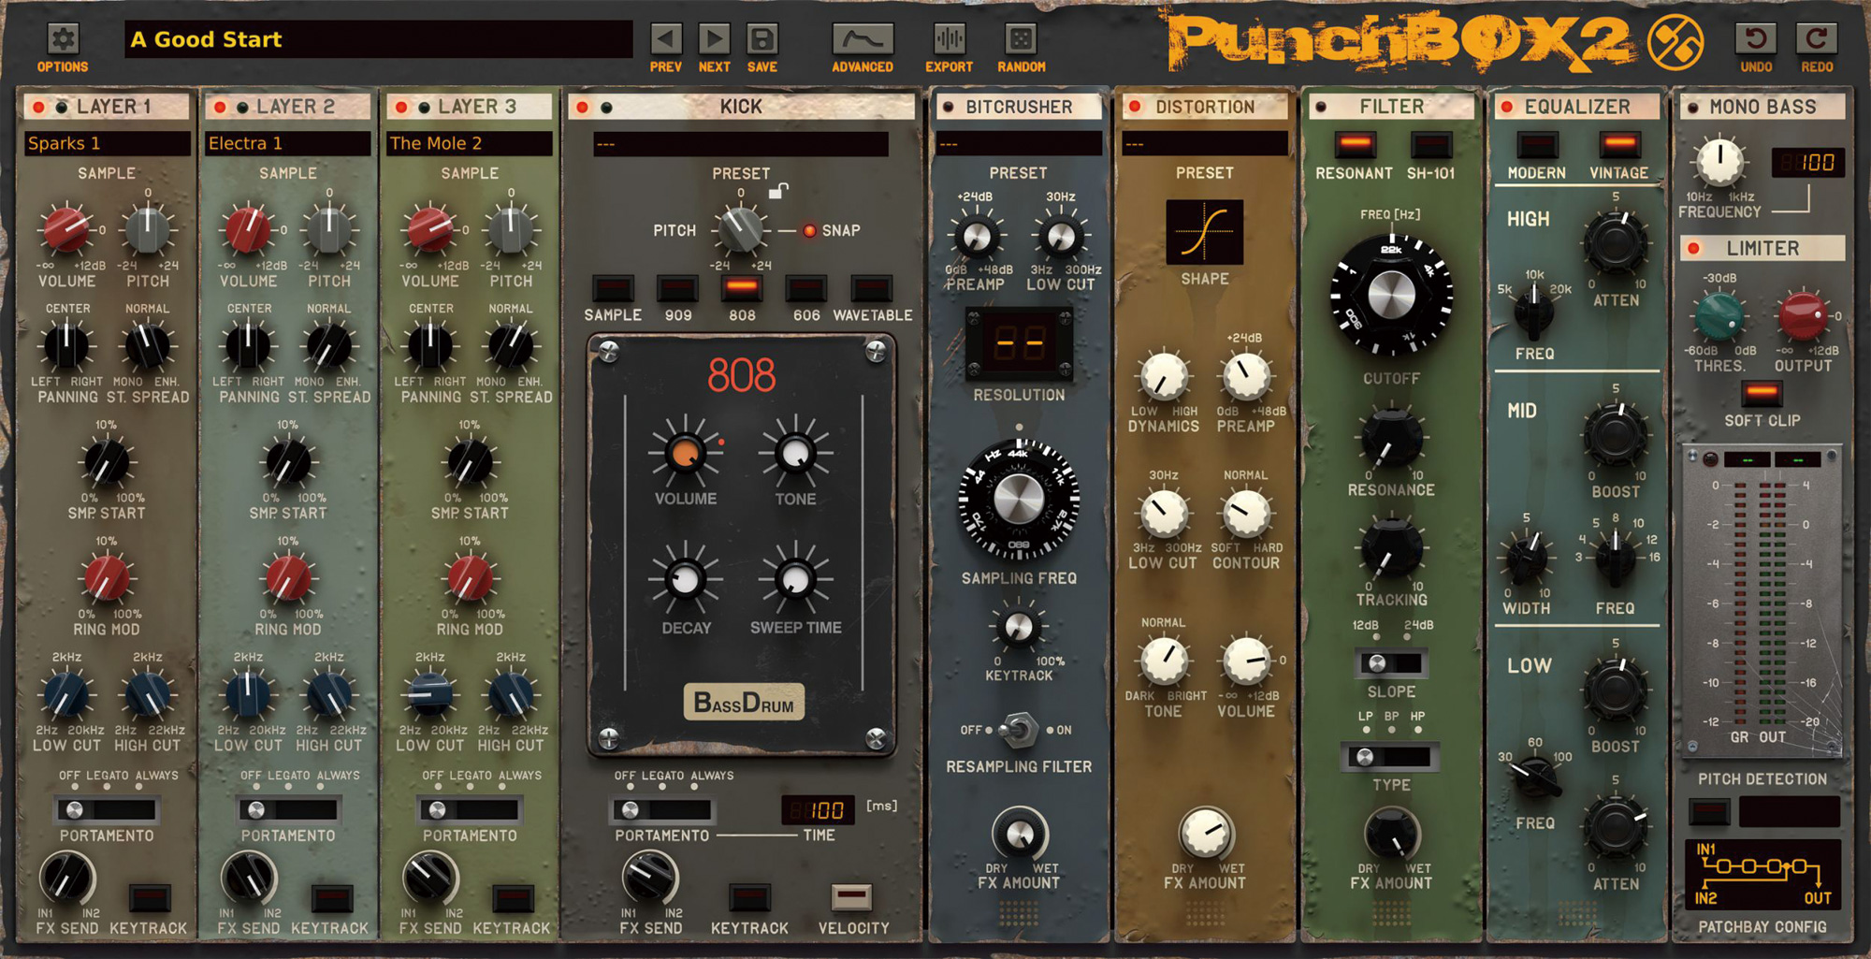
Task: Go to previous preset with PREV arrow
Action: coord(666,39)
